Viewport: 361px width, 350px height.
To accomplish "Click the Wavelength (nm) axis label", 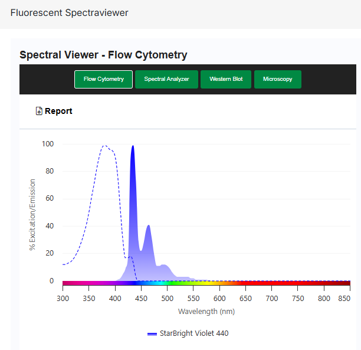I will [x=206, y=311].
